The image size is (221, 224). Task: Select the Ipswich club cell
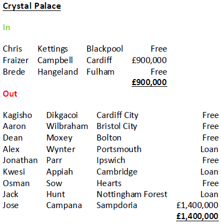click(x=111, y=160)
